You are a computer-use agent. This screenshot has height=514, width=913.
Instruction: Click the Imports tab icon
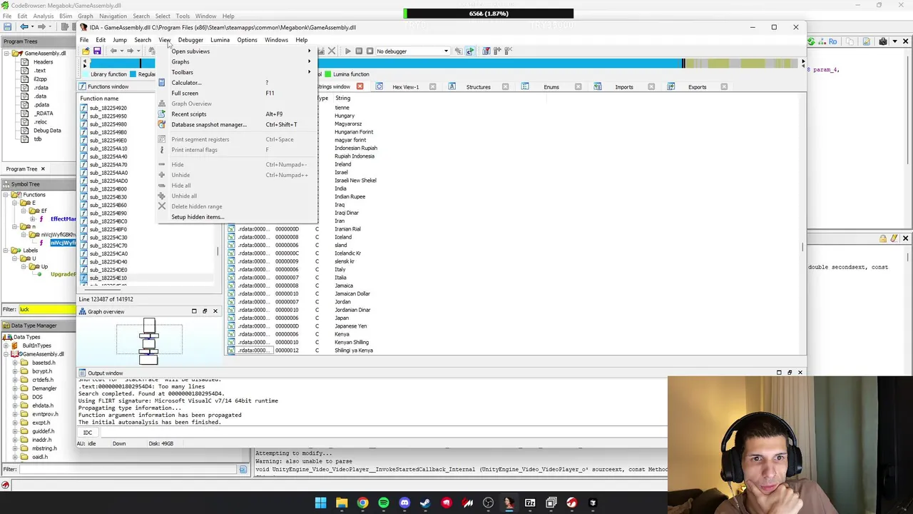(x=598, y=87)
